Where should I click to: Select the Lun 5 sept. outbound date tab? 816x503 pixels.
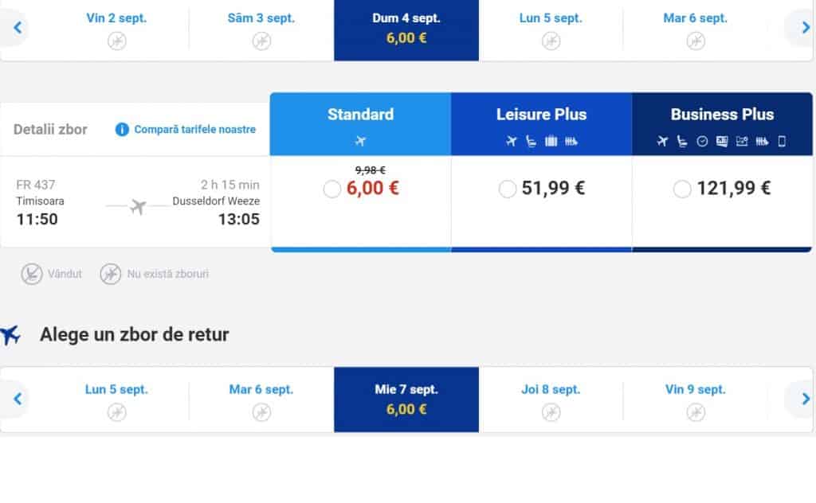coord(550,30)
